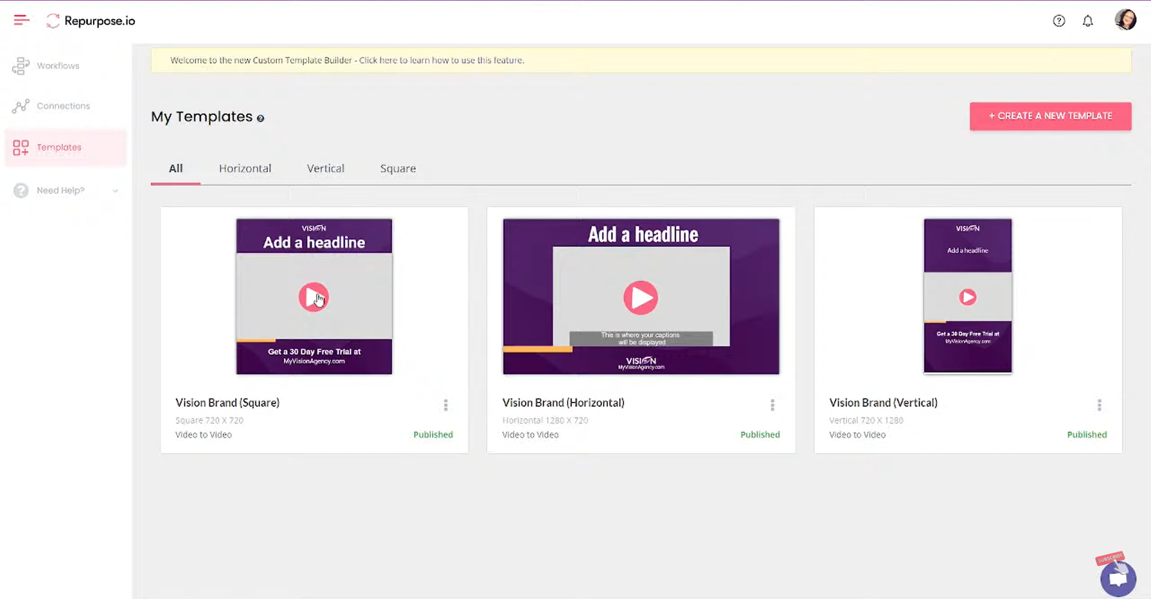This screenshot has width=1151, height=599.
Task: Switch to the Square tab
Action: [x=397, y=168]
